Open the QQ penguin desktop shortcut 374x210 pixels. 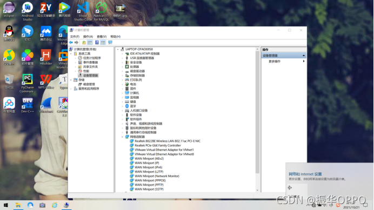9,33
